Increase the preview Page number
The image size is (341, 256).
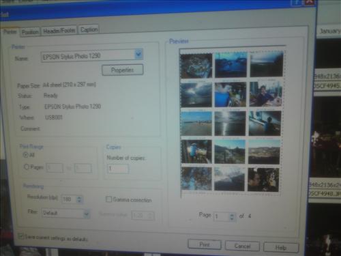coord(232,214)
